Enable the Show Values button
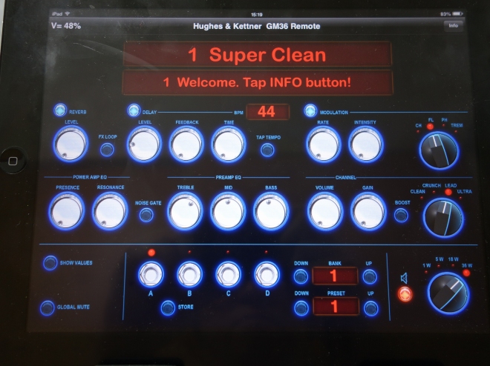Image resolution: width=490 pixels, height=366 pixels. (x=50, y=263)
